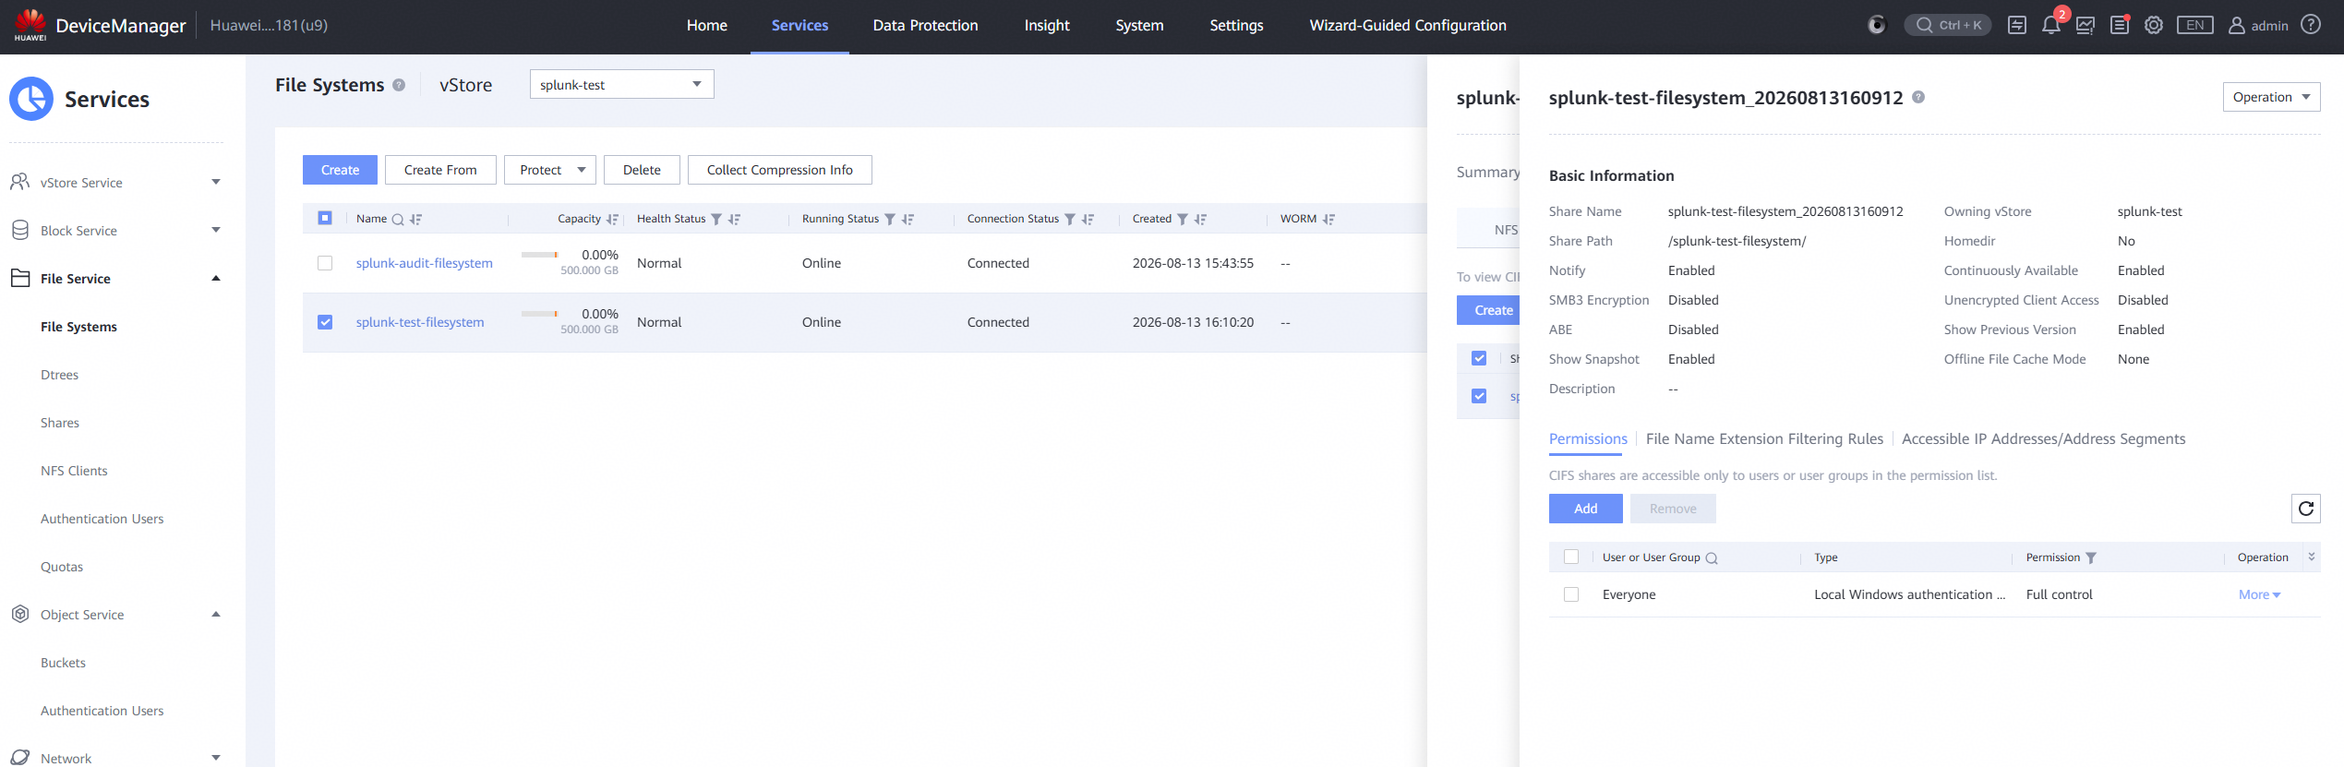Click Collect Compression Info button

point(780,170)
